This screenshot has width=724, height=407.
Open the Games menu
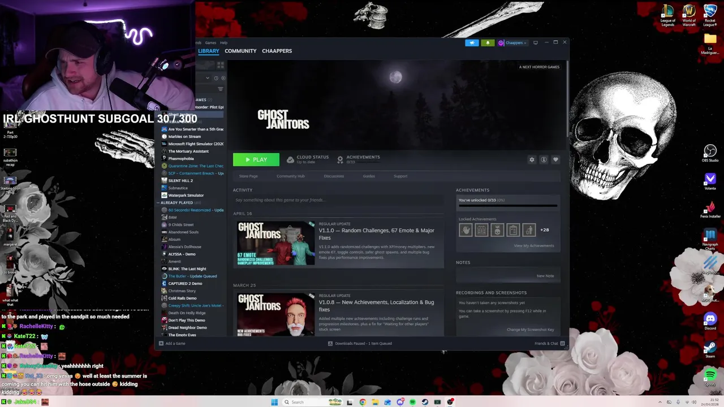point(210,42)
